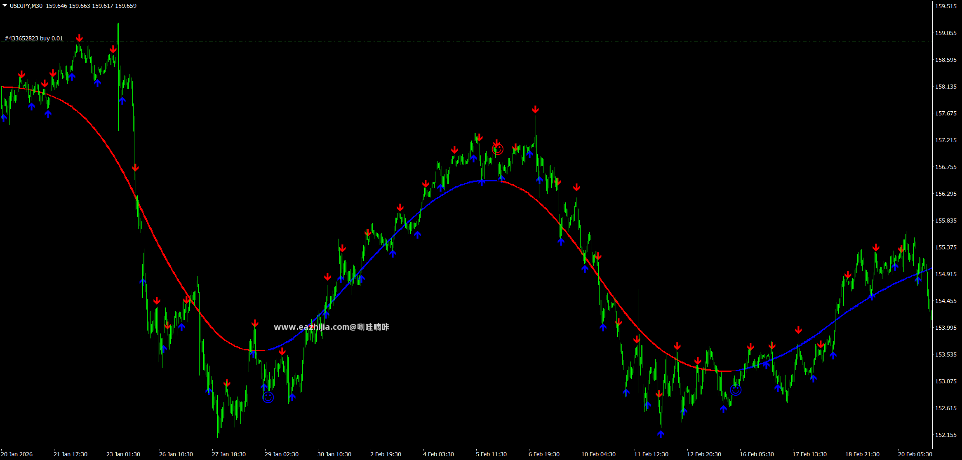
Task: Click time label 4 Feb 03:30
Action: 439,454
